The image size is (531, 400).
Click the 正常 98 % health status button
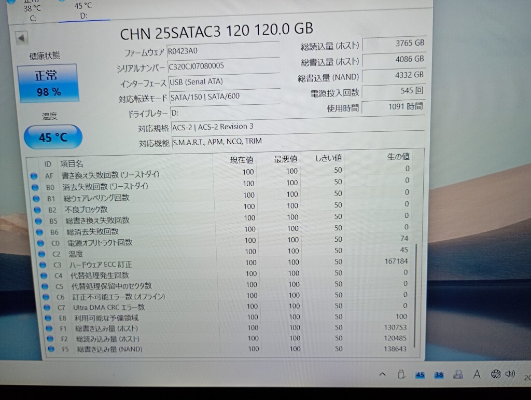pos(48,83)
